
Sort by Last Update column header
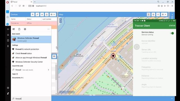[x=49, y=19]
